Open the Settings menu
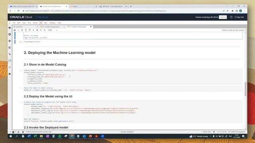Screen dimensions: 255x143 [52, 23]
